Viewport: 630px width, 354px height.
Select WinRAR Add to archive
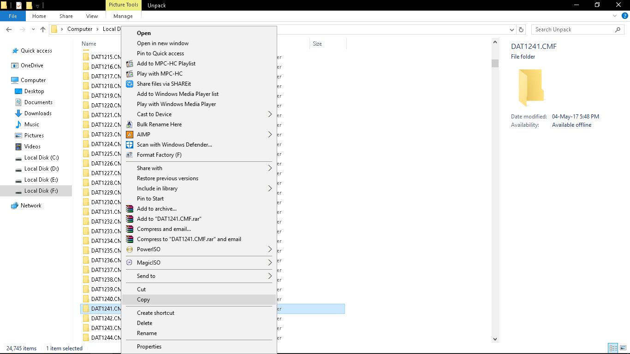tap(157, 209)
